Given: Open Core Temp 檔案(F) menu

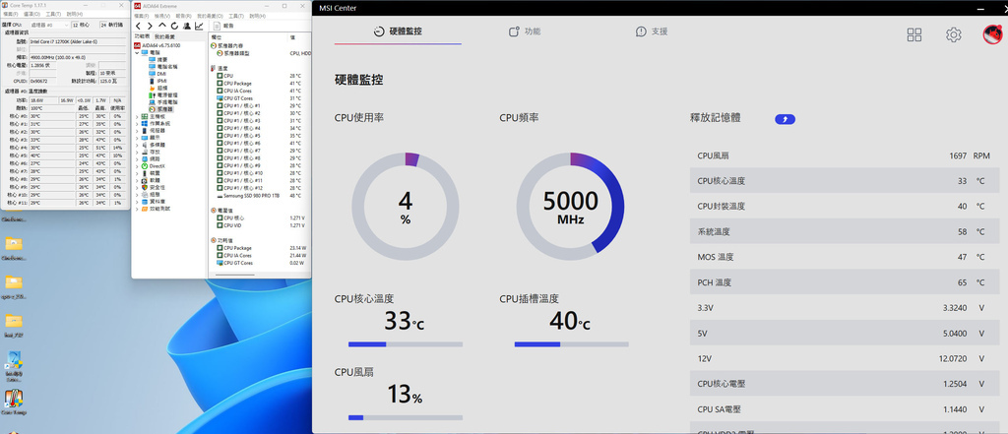Looking at the screenshot, I should coord(12,14).
